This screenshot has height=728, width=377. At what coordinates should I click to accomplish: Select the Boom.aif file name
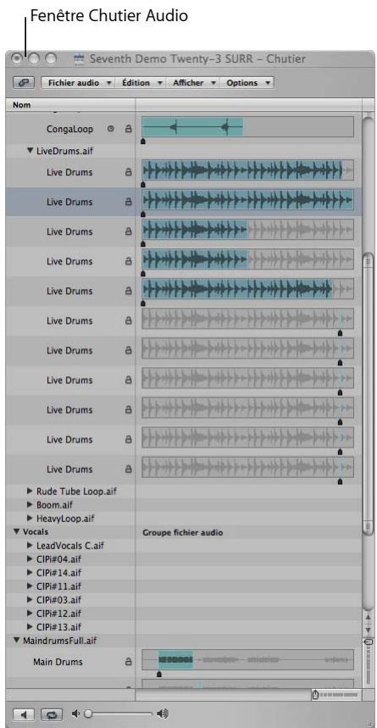click(54, 504)
